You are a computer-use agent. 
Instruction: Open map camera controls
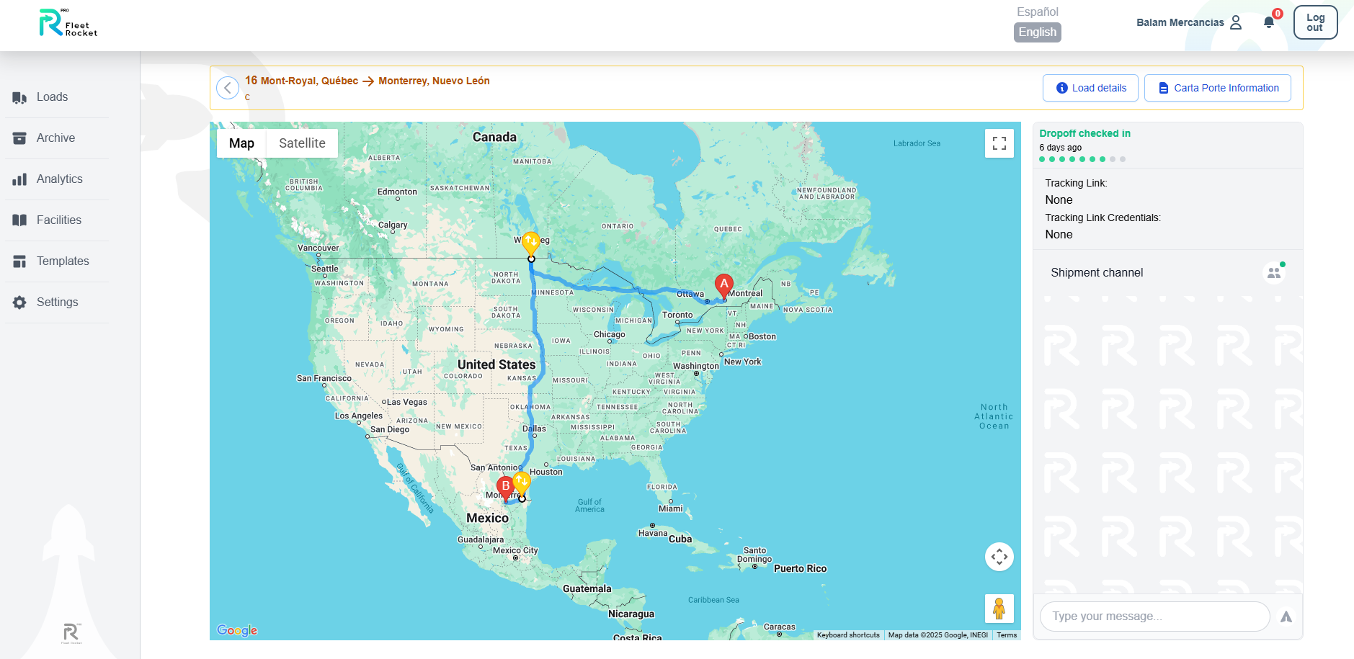click(999, 557)
